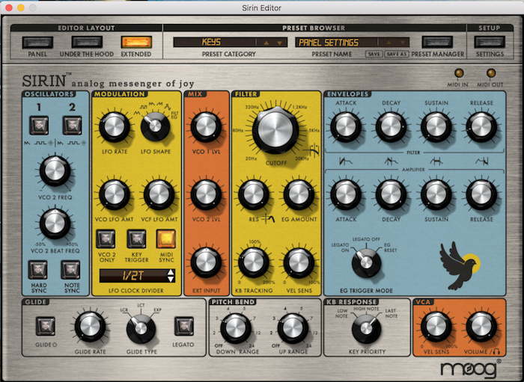Click the amplifier envelope Sustain knob

pyautogui.click(x=436, y=195)
